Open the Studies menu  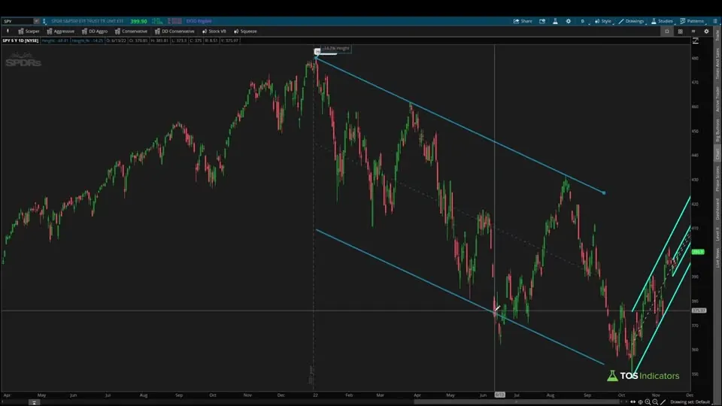coord(662,21)
